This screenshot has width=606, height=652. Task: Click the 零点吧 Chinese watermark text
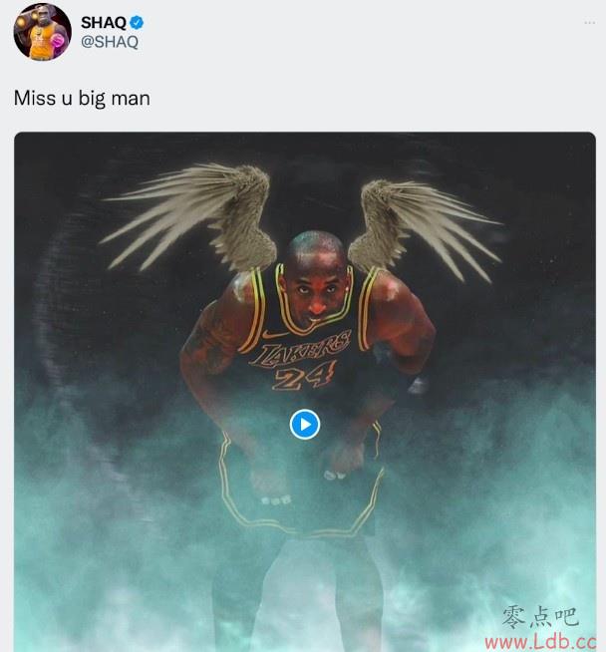click(x=540, y=617)
